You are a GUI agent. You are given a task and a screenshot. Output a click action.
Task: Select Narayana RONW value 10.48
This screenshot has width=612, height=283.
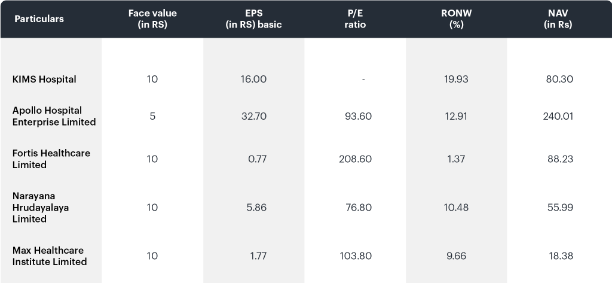click(456, 207)
